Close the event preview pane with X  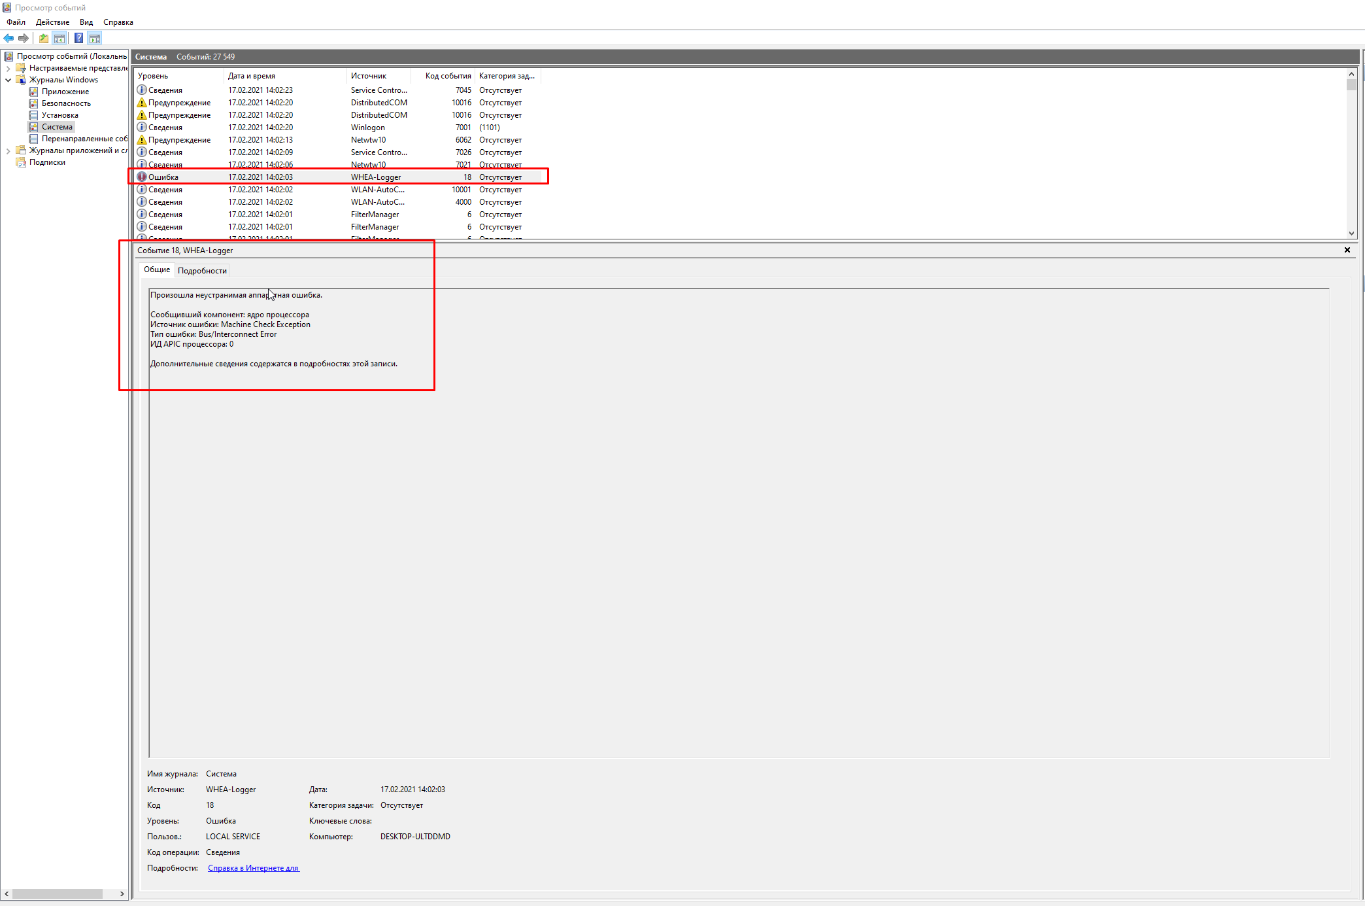(x=1347, y=250)
